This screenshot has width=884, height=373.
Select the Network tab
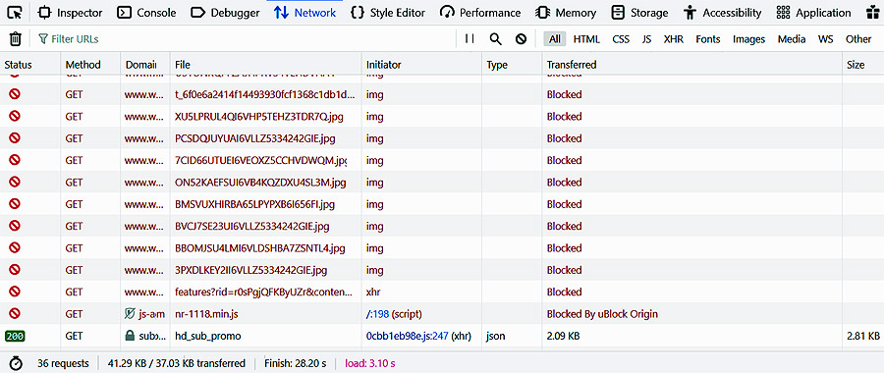click(305, 13)
